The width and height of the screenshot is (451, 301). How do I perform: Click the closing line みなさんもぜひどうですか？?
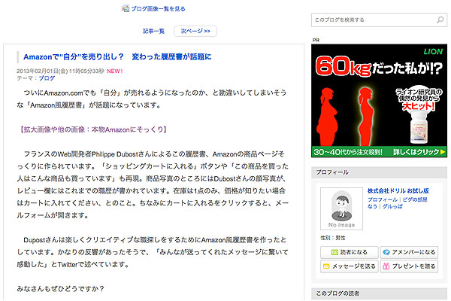(x=60, y=289)
